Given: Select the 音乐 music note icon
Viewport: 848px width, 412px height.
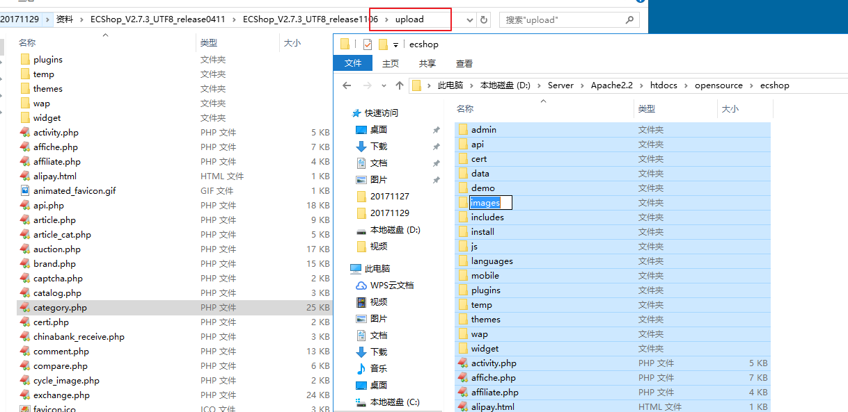Looking at the screenshot, I should [361, 369].
